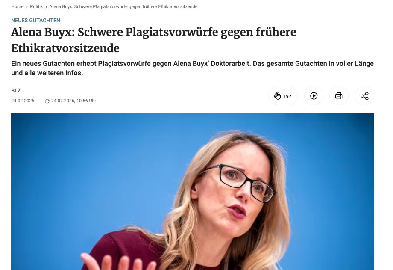Open the Politik section breadcrumb
Viewport: 393px width, 270px height.
(x=36, y=6)
